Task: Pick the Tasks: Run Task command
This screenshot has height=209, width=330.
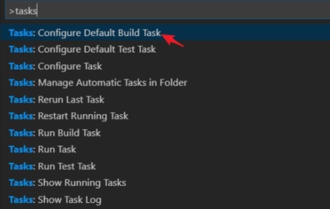Action: (x=165, y=150)
